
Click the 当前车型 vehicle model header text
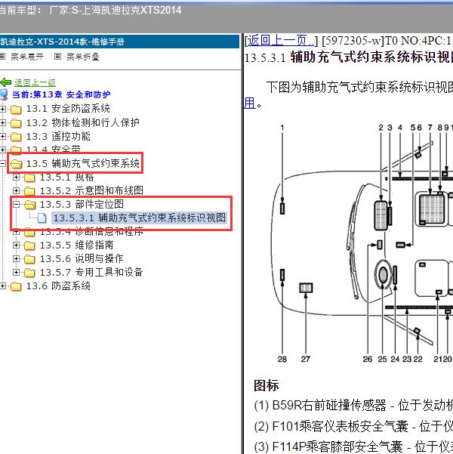[x=91, y=11]
